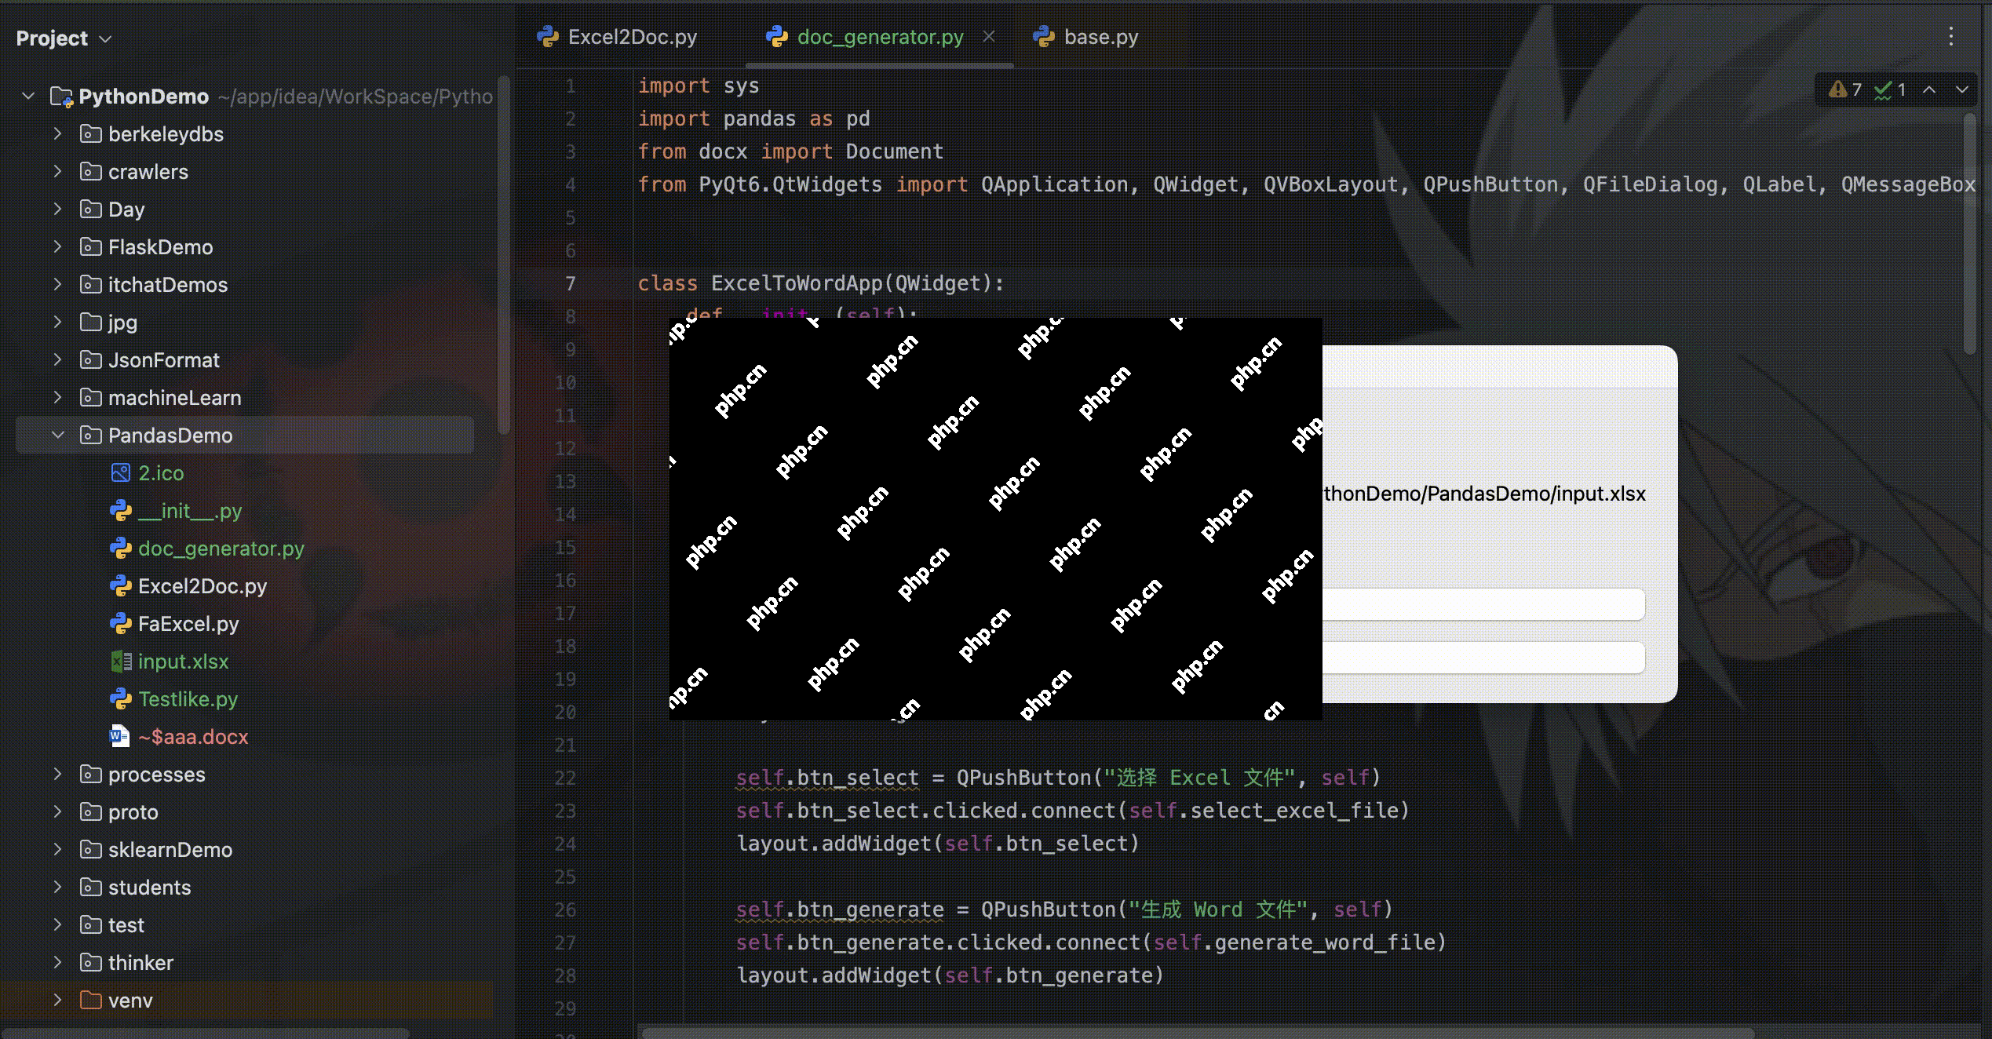Click the orange venv folder icon

[x=91, y=1000]
